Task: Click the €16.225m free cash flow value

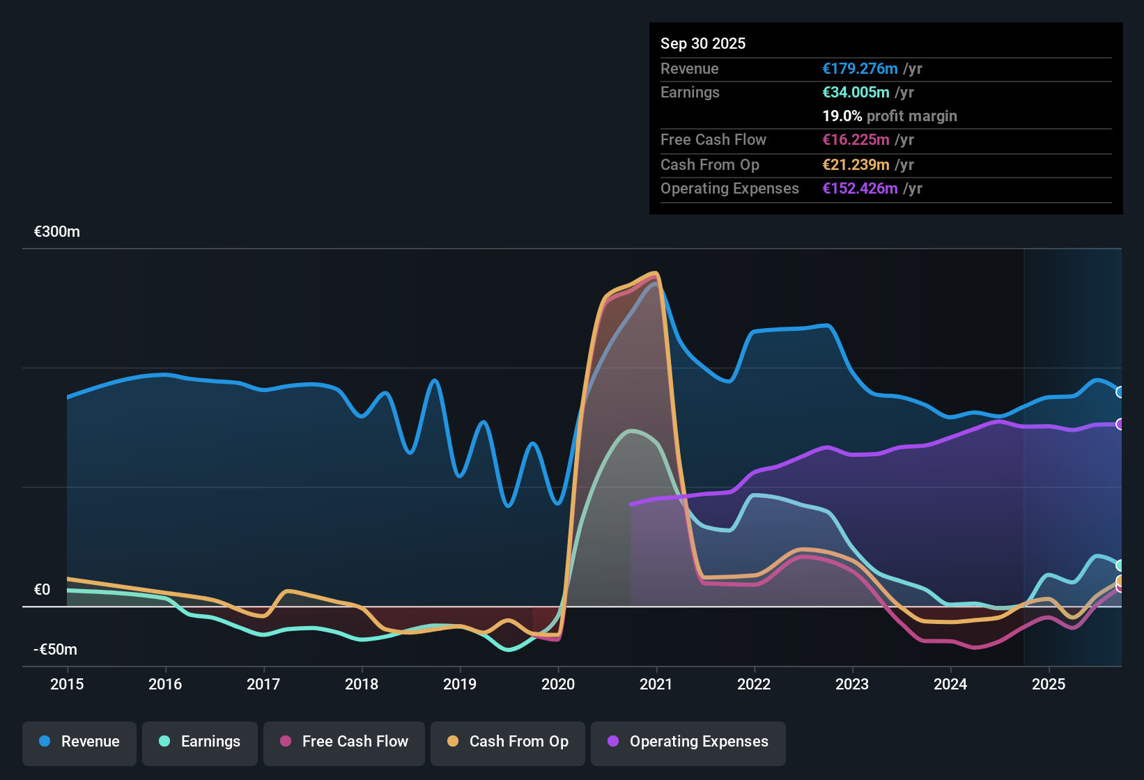Action: [856, 139]
